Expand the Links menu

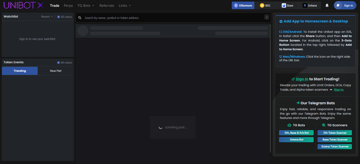125,6
